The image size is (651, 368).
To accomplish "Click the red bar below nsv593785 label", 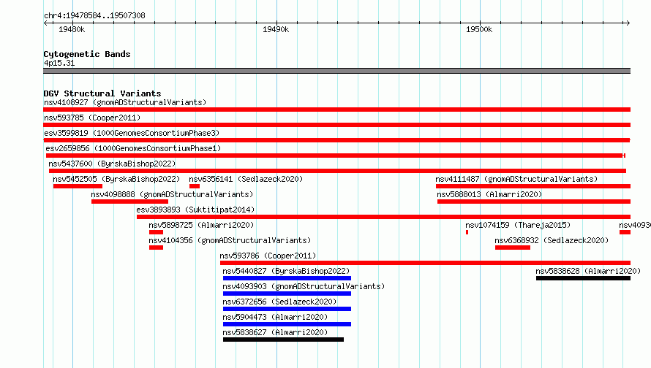I will coord(336,125).
